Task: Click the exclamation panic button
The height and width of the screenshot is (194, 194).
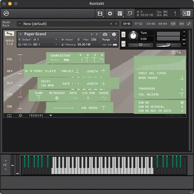Action: click(x=175, y=13)
